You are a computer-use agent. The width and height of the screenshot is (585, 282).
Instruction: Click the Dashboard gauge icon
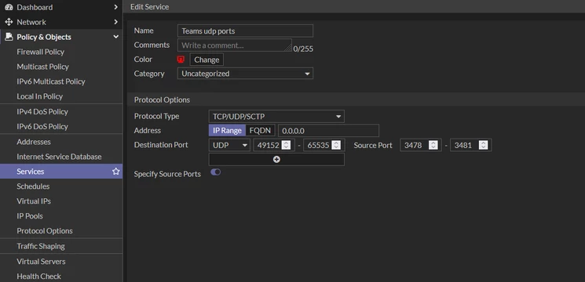[9, 7]
